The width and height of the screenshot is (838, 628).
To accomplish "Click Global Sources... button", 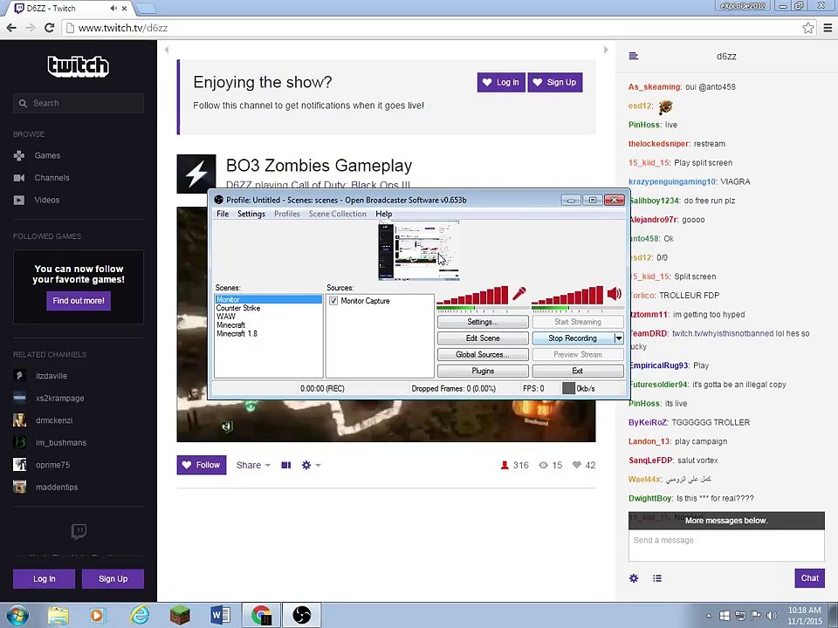I will coord(483,355).
